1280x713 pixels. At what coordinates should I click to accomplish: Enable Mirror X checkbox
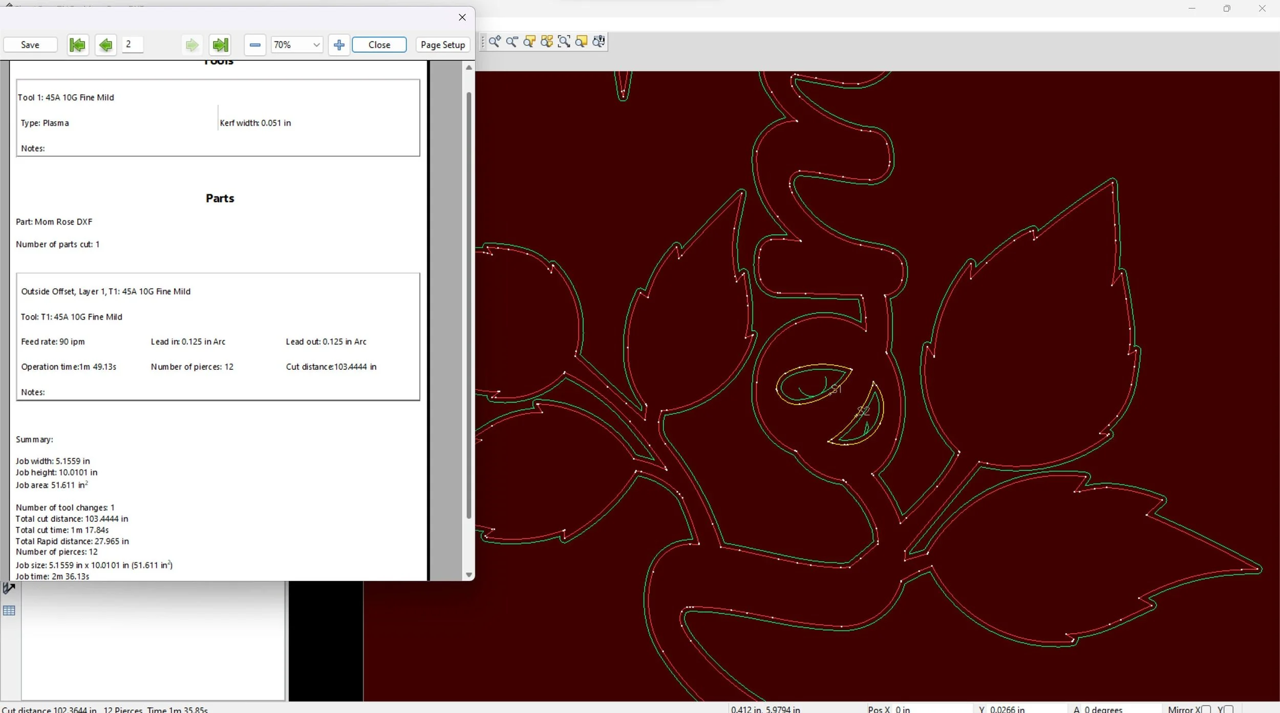pyautogui.click(x=1206, y=709)
